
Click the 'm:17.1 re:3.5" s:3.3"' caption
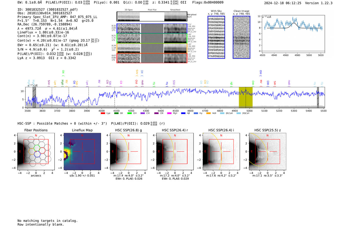pos(267,176)
